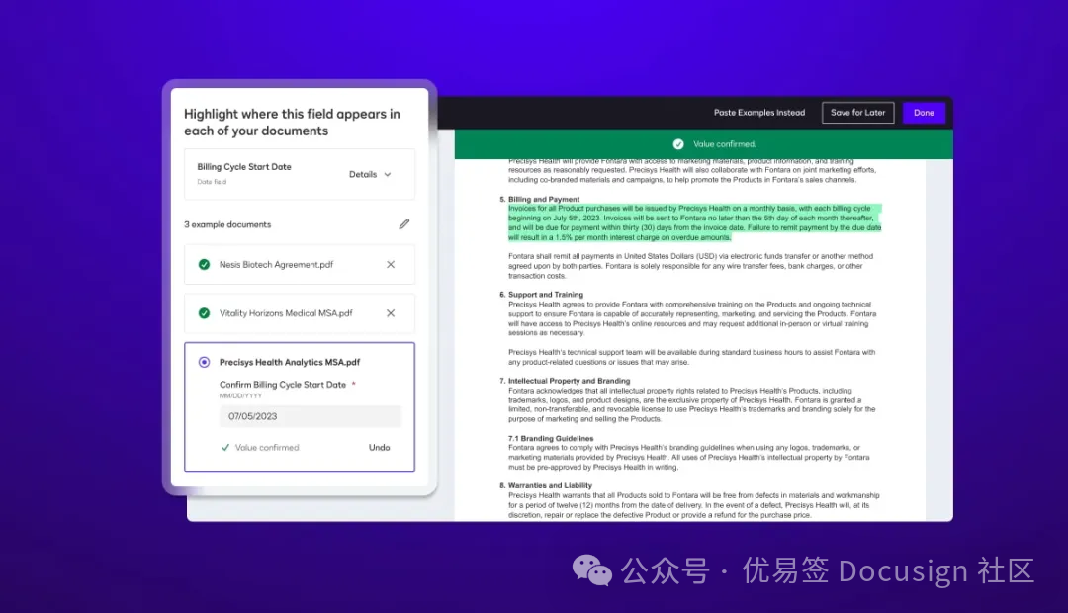
Task: Click the small checkmark beside Value confirmed under date
Action: (x=225, y=448)
